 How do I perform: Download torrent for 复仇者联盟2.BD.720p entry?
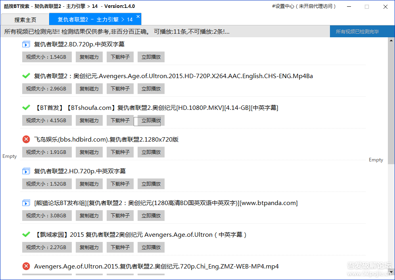pos(120,57)
